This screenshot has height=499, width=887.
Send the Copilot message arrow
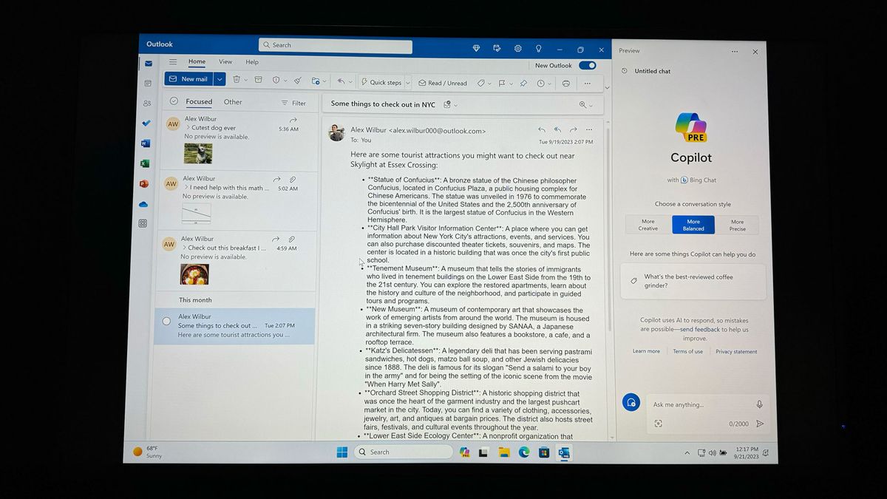point(759,424)
